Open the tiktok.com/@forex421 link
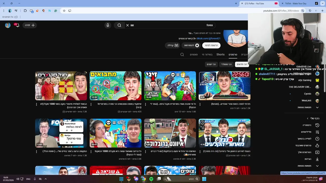 [208, 39]
